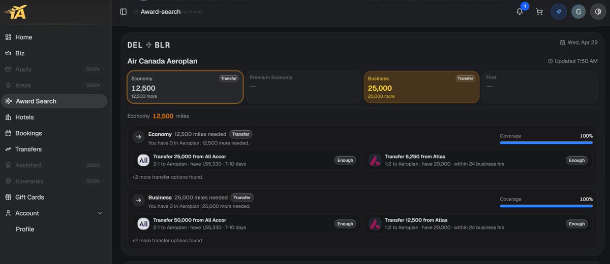610x264 pixels.
Task: Open the Biz section
Action: click(x=53, y=53)
